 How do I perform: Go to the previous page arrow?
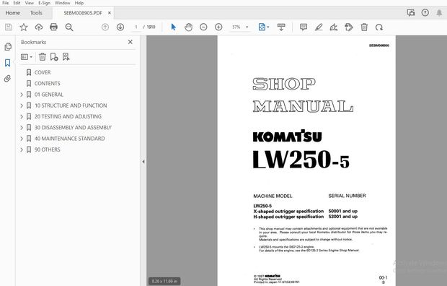click(105, 27)
